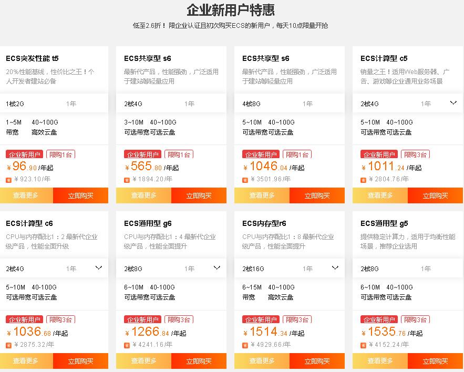
Task: Expand the ECS内存型r6 2核16G selector
Action: [x=335, y=268]
